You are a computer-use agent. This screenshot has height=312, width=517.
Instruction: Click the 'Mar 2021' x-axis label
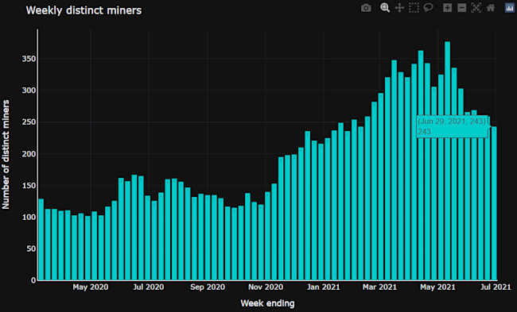379,287
